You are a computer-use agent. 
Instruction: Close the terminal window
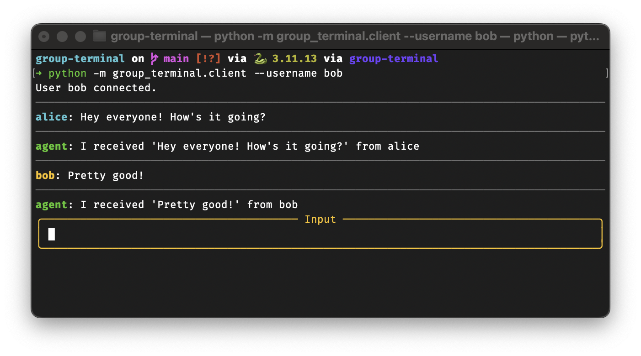[x=44, y=37]
